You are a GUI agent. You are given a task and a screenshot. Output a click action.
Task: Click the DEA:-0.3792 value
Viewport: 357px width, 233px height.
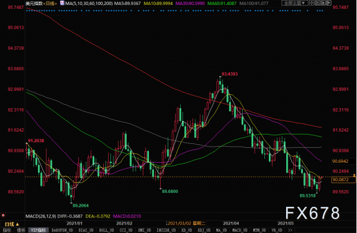click(98, 216)
